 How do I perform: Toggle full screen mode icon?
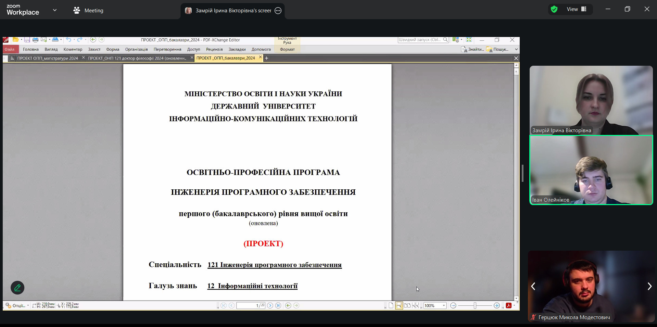tap(469, 40)
